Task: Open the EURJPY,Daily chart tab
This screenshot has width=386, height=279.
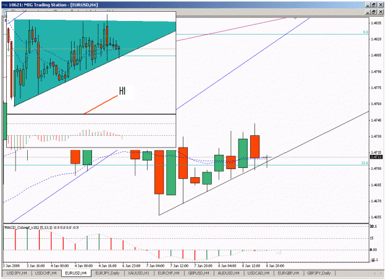Action: tap(107, 273)
